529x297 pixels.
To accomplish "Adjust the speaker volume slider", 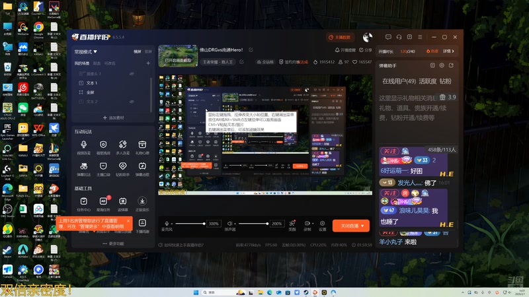I will tap(253, 224).
